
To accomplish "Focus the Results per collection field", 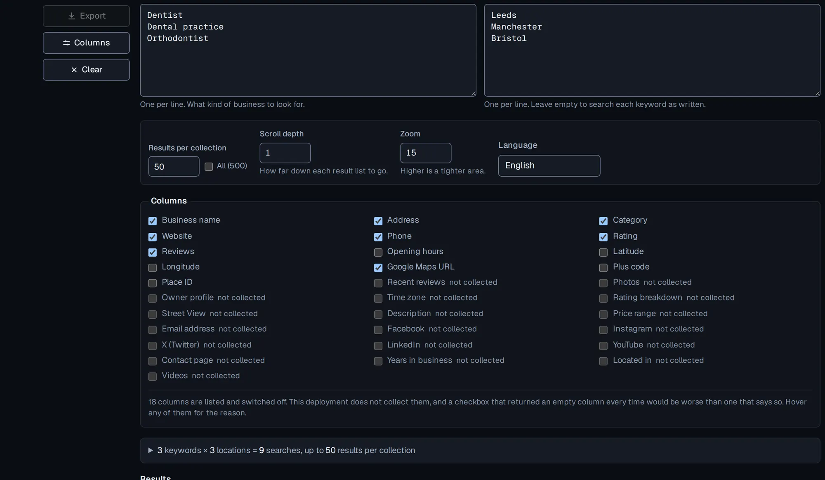I will point(174,166).
